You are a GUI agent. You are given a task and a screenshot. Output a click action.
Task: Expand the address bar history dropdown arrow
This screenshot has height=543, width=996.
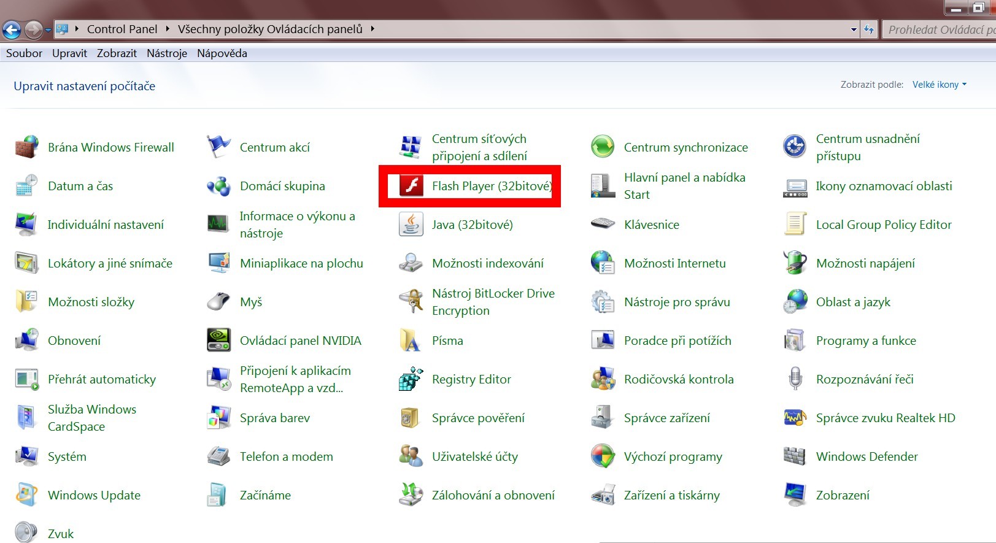point(854,29)
